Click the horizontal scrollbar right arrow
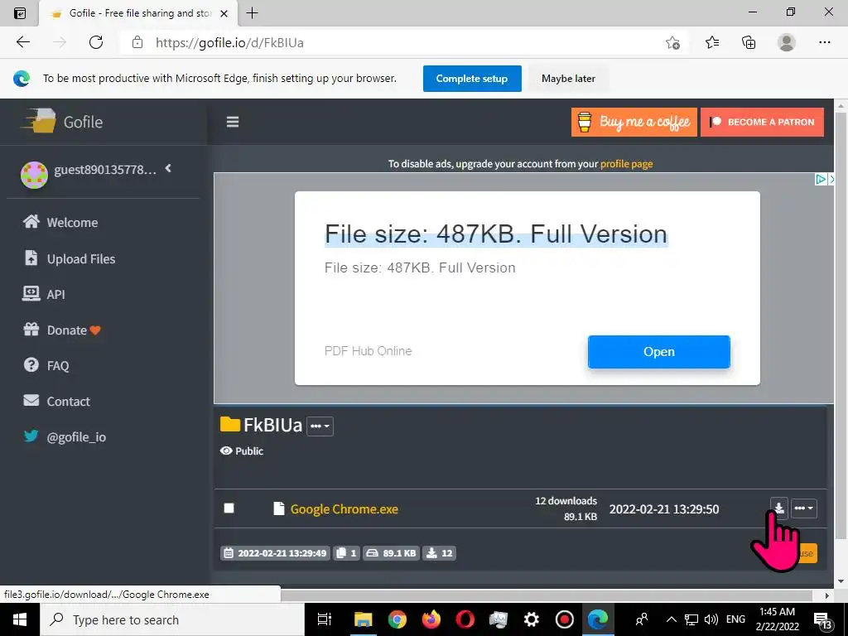This screenshot has height=636, width=848. (x=827, y=595)
